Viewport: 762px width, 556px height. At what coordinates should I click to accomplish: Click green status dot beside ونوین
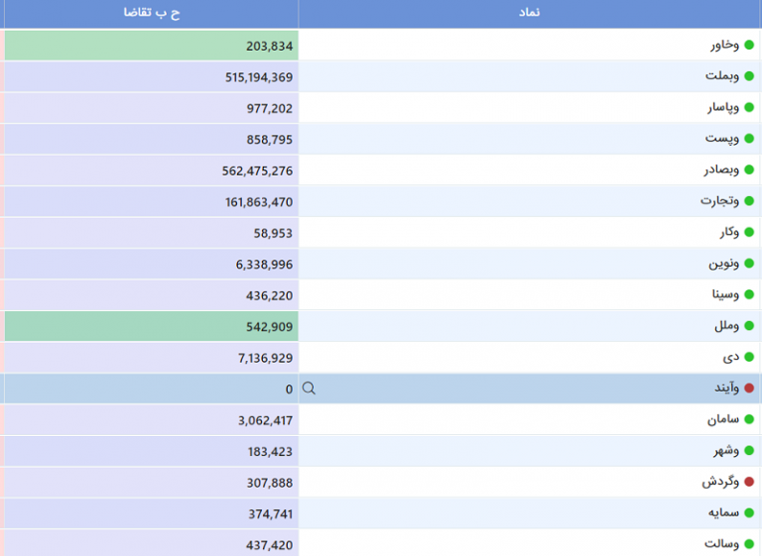[749, 264]
